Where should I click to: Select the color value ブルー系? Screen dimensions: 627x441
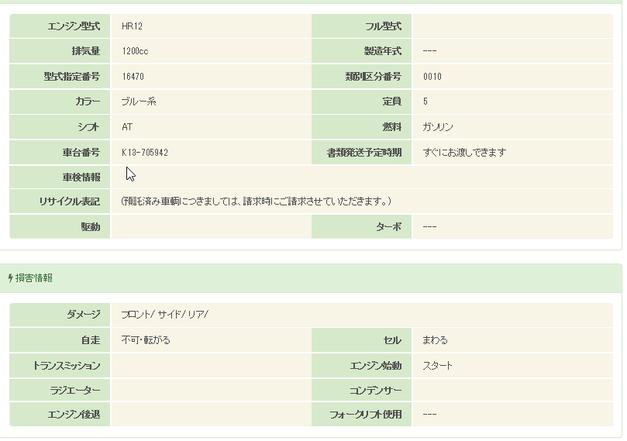(x=140, y=102)
